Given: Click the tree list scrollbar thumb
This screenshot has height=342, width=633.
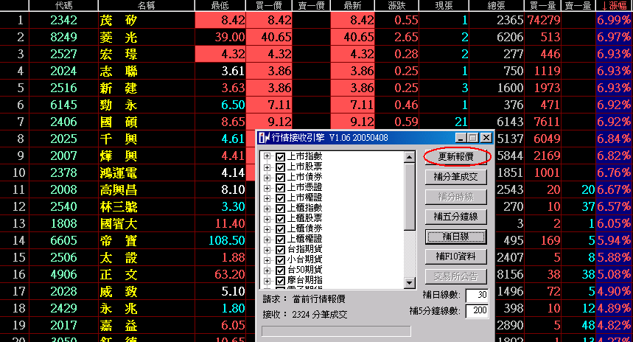Looking at the screenshot, I should pos(410,196).
